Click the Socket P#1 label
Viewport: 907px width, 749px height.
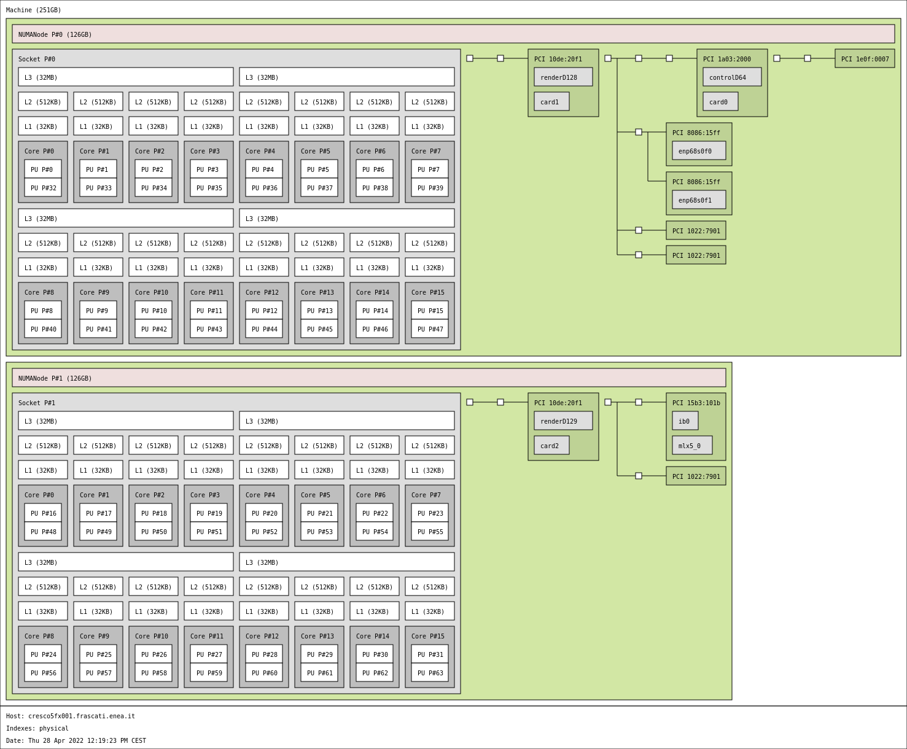click(37, 403)
